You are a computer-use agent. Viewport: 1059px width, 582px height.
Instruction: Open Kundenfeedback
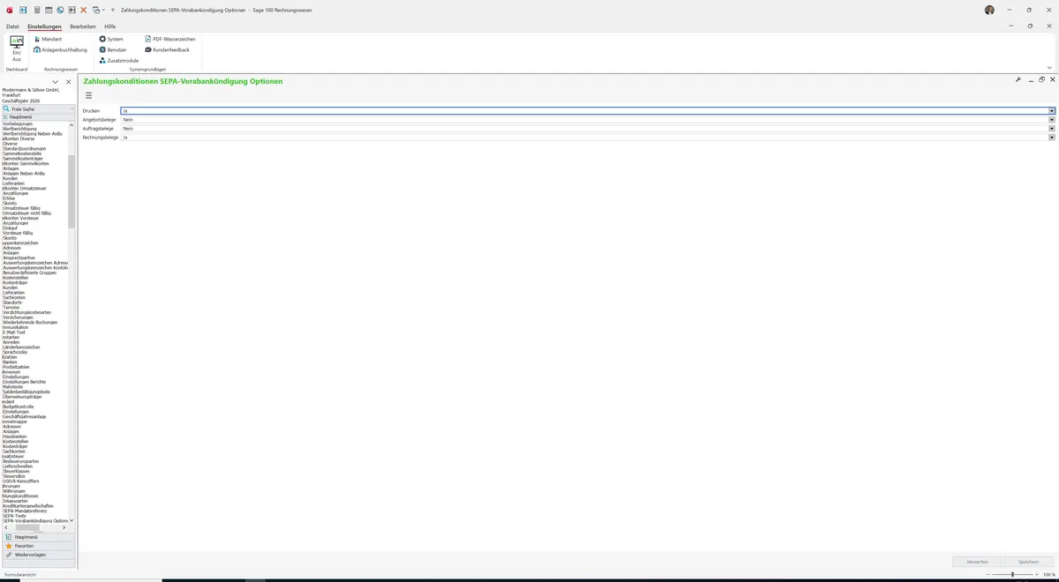pos(167,49)
